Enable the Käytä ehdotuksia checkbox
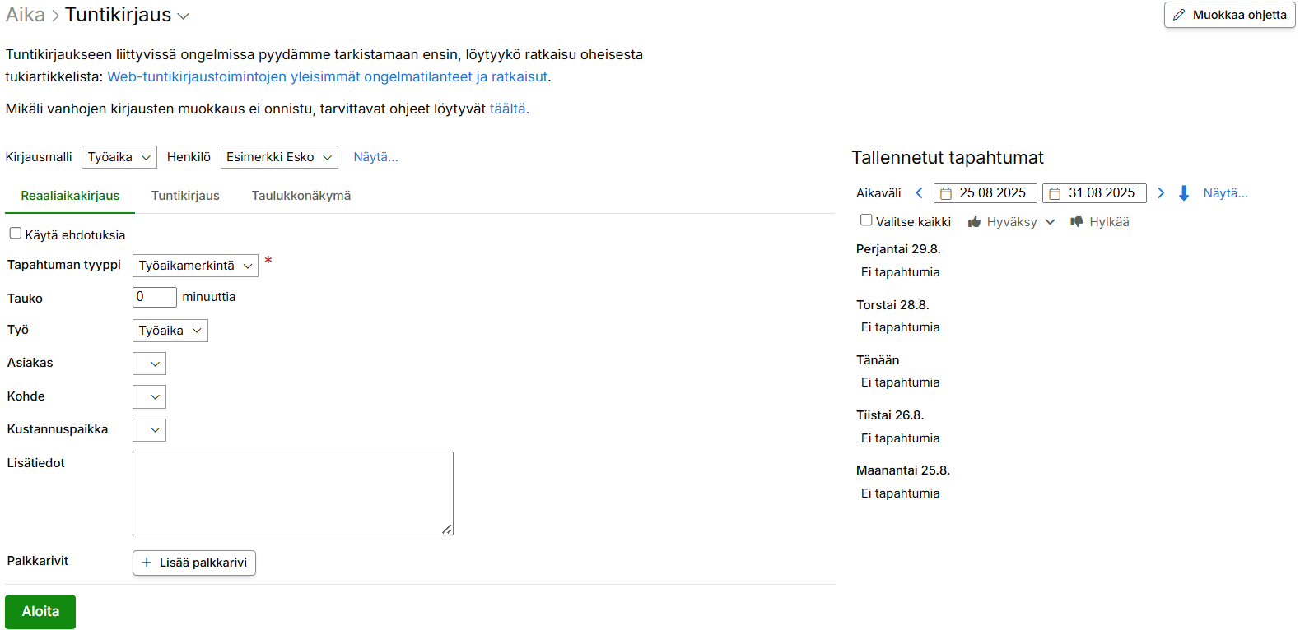This screenshot has width=1300, height=630. (16, 234)
